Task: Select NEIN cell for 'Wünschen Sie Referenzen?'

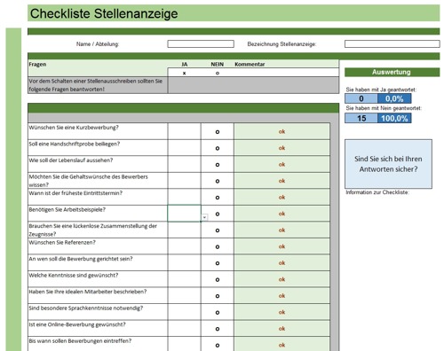Action: coord(218,246)
